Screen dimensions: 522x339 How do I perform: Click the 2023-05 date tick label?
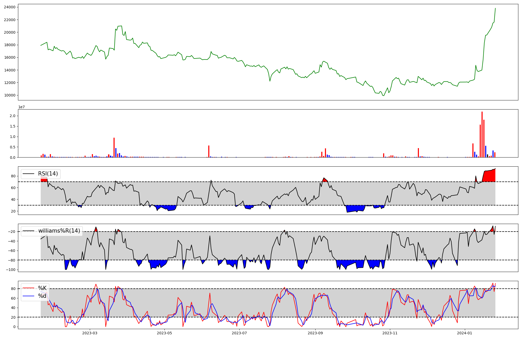tap(164, 333)
